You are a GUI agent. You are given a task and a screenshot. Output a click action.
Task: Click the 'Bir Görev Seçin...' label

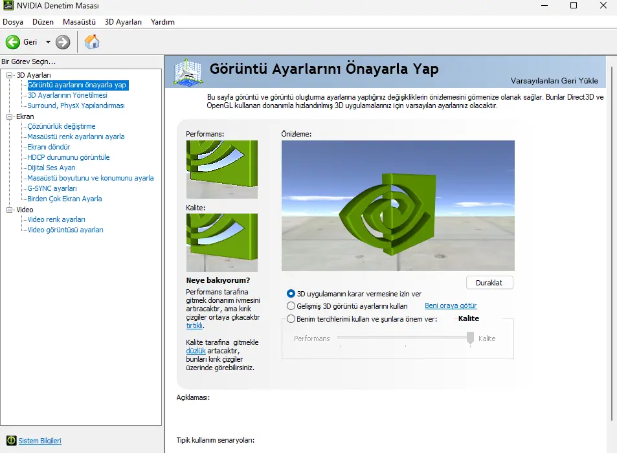28,61
